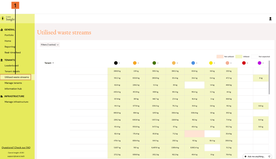
Task: Select the blue waste stream circle
Action: [193, 63]
